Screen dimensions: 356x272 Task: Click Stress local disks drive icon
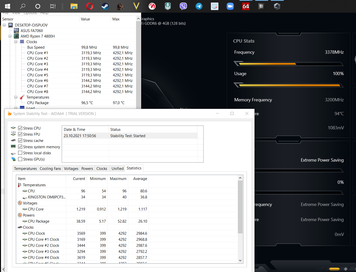coord(13,153)
